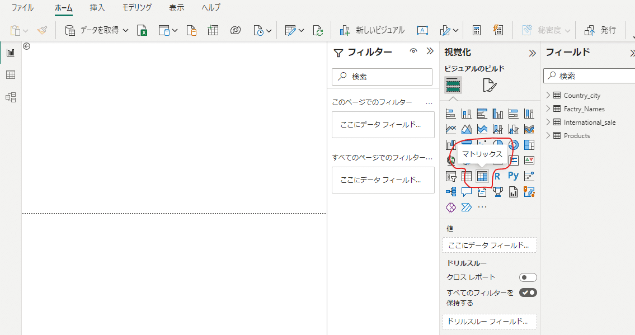Collapse the フィルター pane

(430, 51)
